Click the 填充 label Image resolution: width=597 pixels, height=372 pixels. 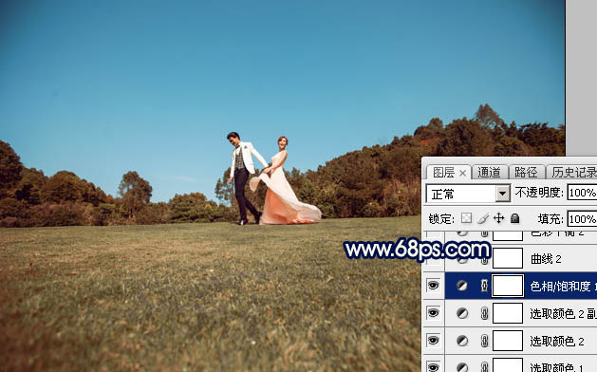(550, 218)
